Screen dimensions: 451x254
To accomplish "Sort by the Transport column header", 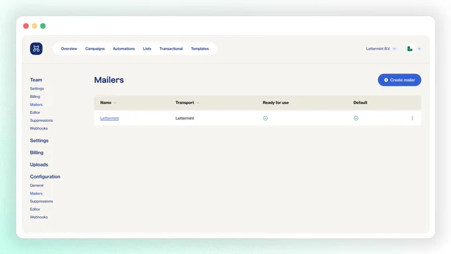I will pyautogui.click(x=187, y=103).
